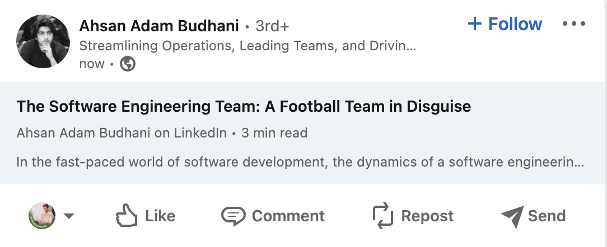The width and height of the screenshot is (607, 247).
Task: Open the three-dot post options menu
Action: [x=573, y=25]
